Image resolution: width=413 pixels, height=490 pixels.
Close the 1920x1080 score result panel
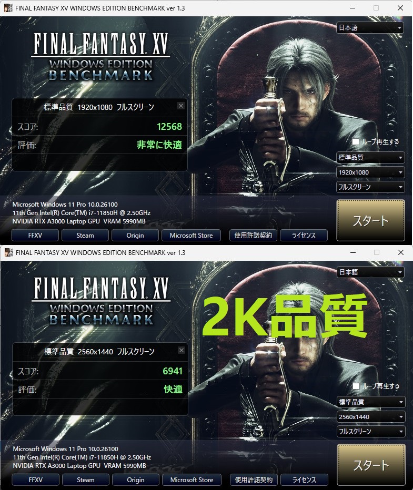180,106
